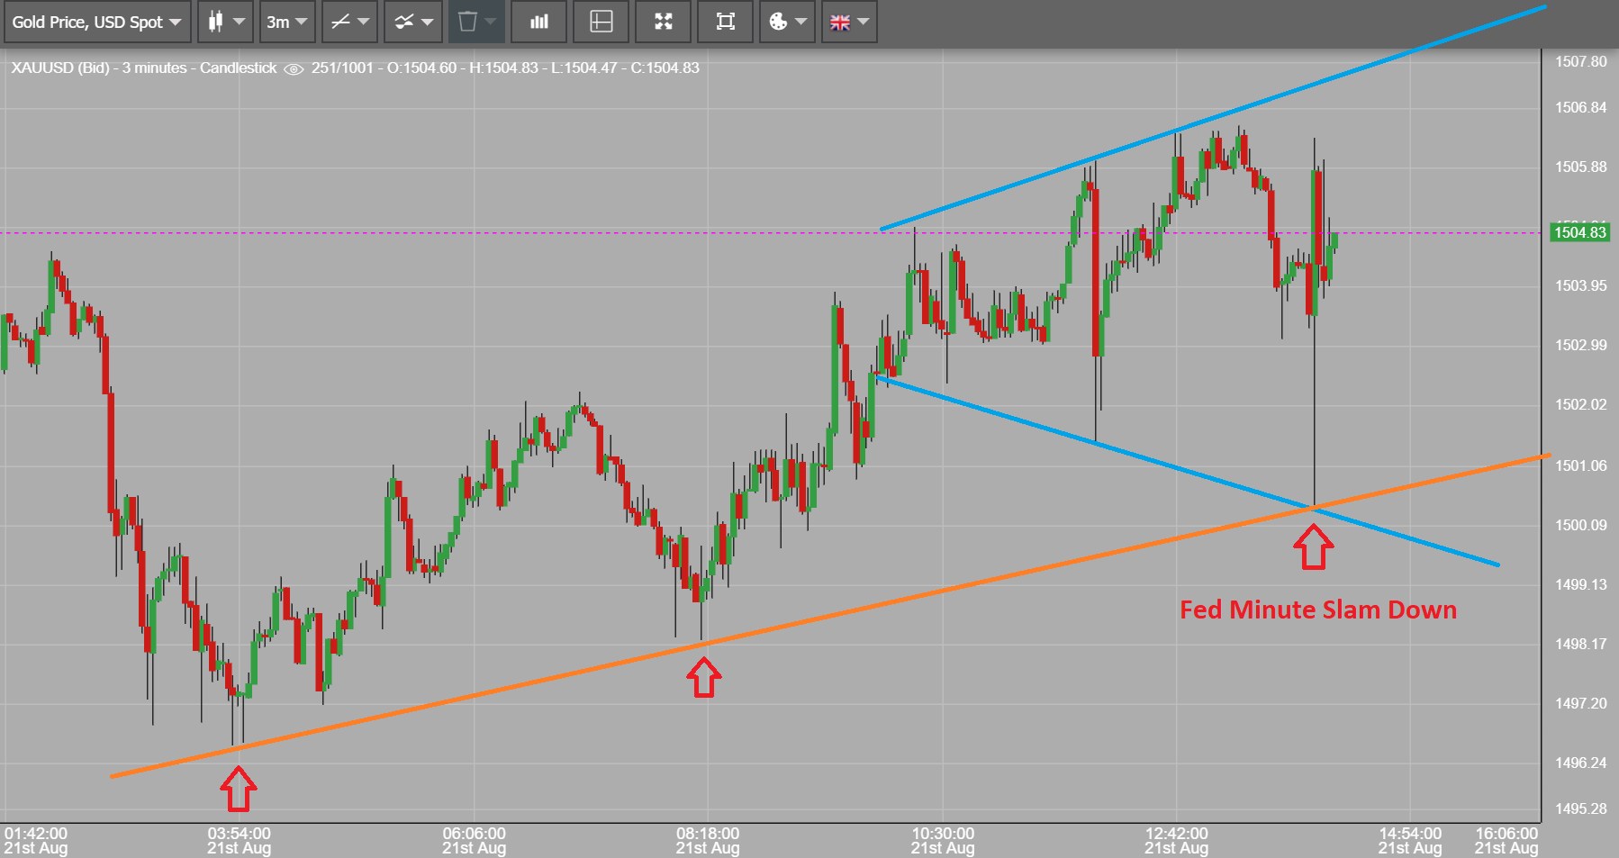Click the 08:18:00 21st Aug time label

[x=708, y=841]
